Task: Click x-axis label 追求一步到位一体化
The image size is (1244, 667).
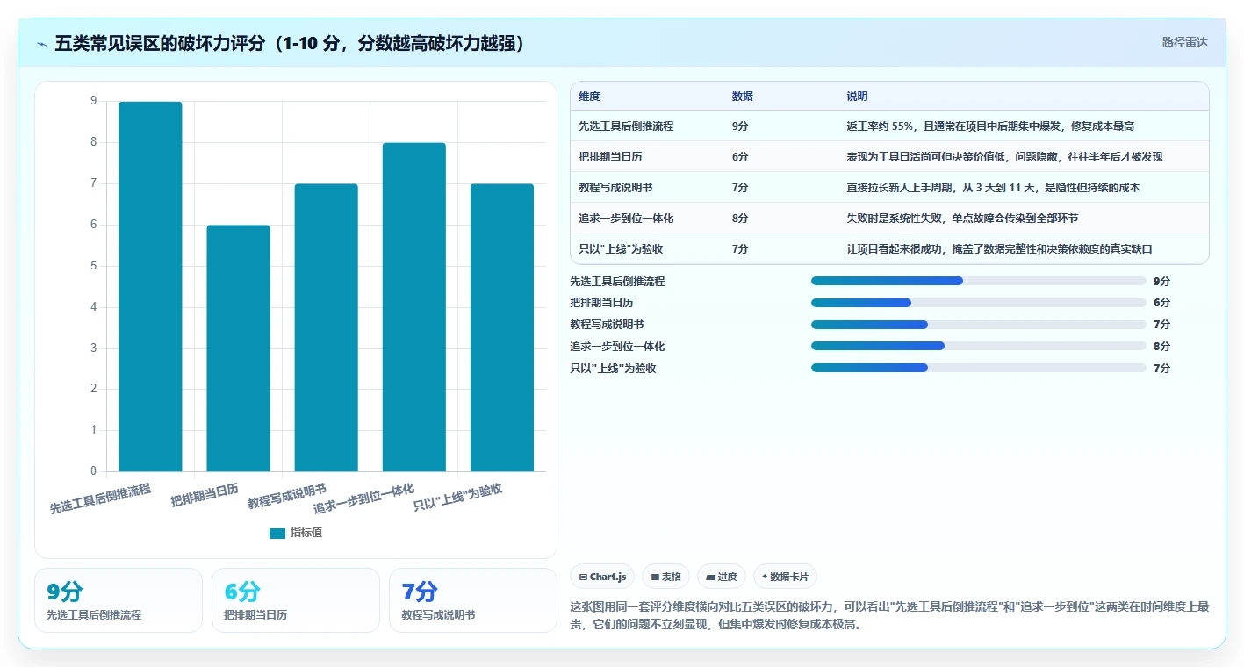Action: coord(363,498)
